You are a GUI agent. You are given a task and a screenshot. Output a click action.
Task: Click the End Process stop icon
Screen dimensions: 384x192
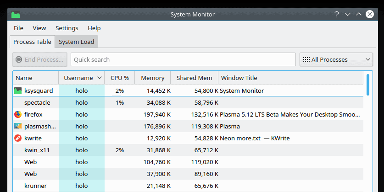[19, 59]
